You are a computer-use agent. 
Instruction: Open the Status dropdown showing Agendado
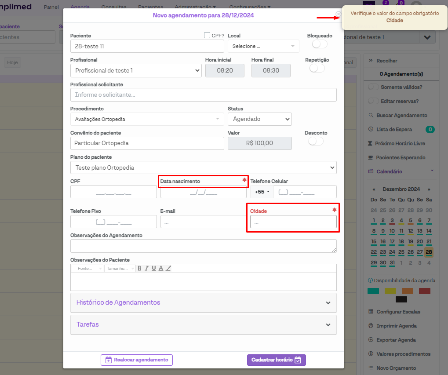point(259,119)
